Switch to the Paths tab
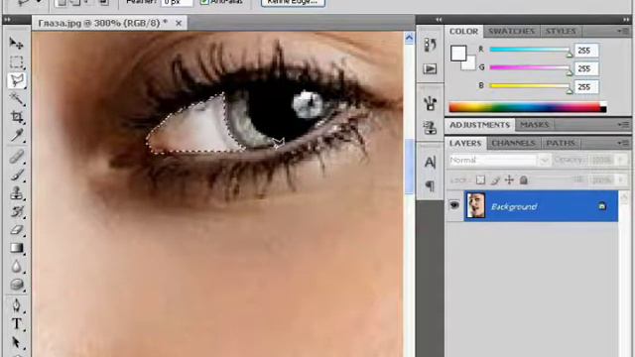The height and width of the screenshot is (357, 635). (561, 143)
